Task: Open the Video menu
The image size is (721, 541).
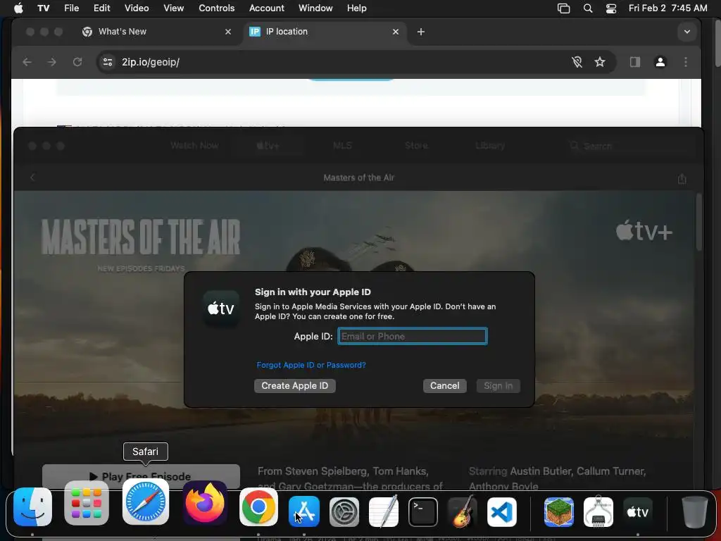Action: point(137,8)
